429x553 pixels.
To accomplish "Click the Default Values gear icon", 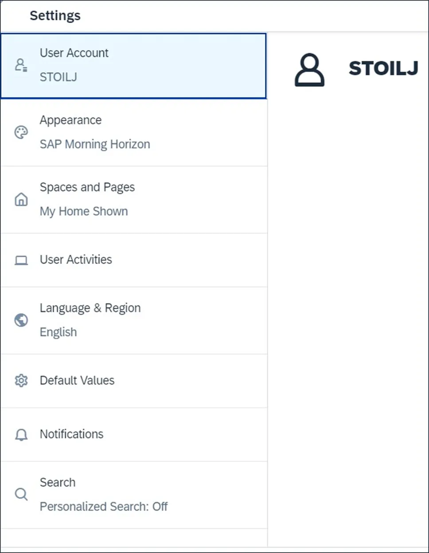I will tap(21, 380).
